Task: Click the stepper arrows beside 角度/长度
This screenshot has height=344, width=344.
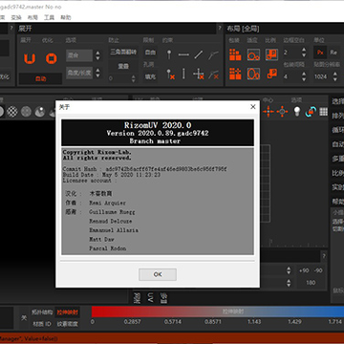Action: (x=97, y=73)
